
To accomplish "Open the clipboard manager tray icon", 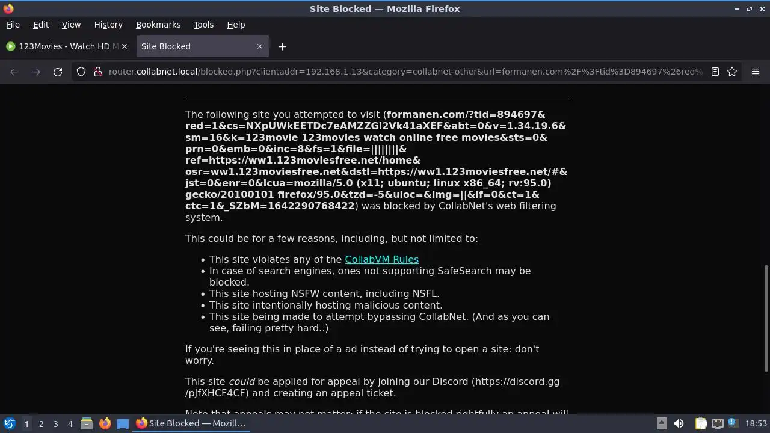I will pos(701,423).
